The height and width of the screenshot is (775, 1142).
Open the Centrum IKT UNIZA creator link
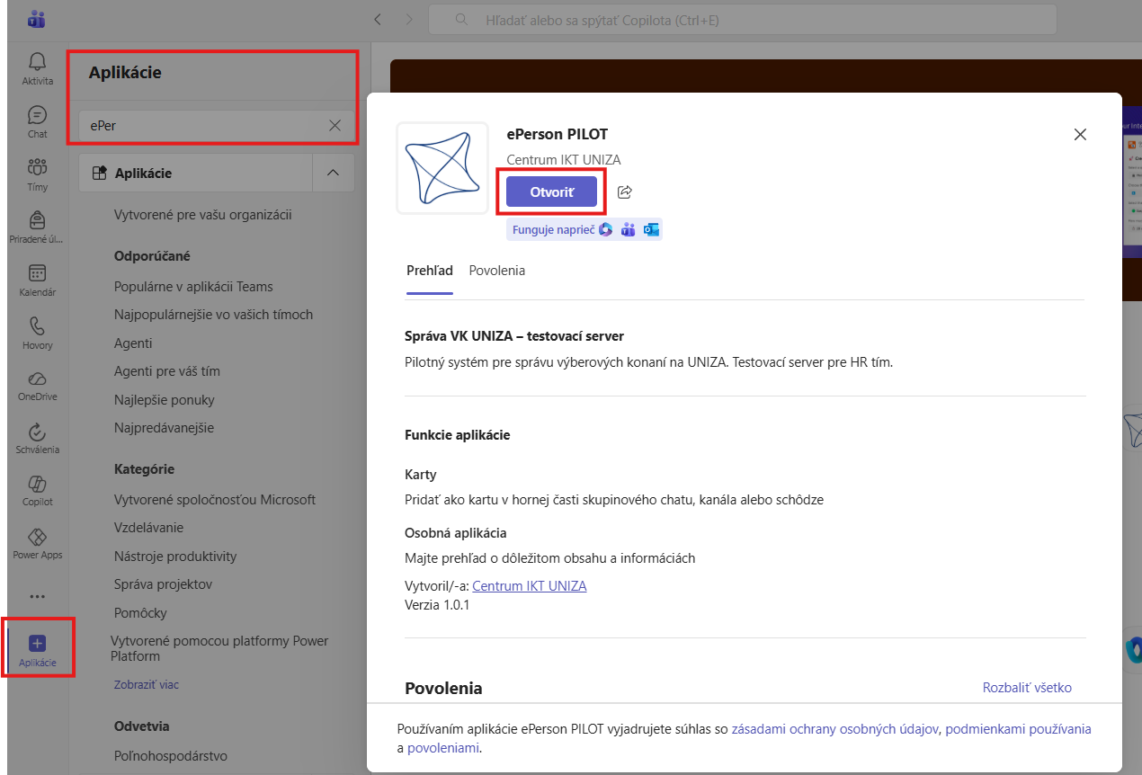[x=530, y=586]
